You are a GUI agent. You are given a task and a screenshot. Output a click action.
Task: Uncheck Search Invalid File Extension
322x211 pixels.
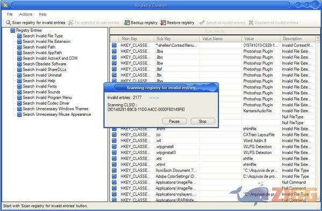pos(19,42)
